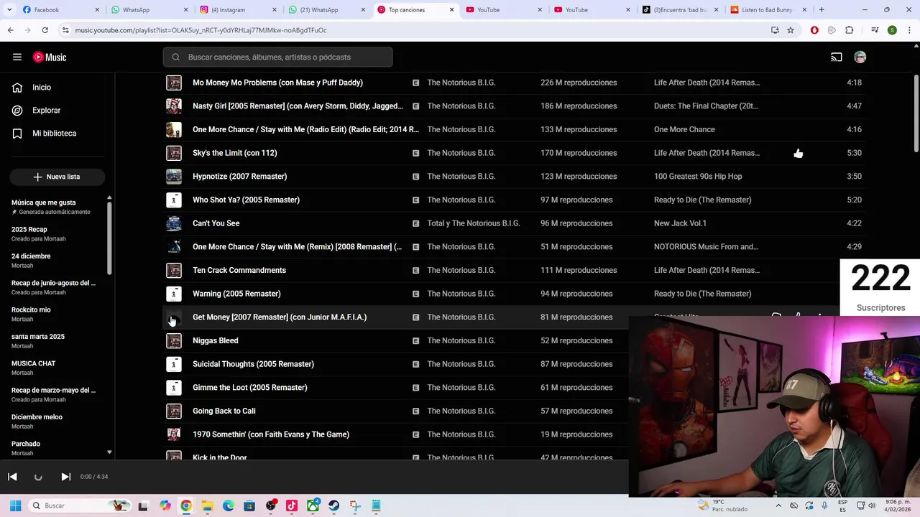Open Steam from the taskbar

coord(333,506)
